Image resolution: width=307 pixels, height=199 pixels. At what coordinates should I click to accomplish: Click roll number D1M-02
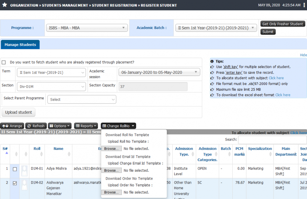(x=37, y=183)
